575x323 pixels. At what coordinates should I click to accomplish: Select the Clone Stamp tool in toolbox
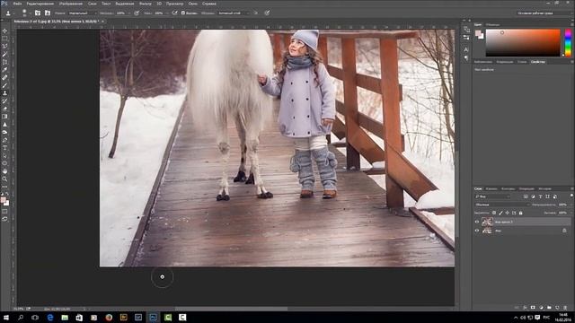click(x=4, y=93)
